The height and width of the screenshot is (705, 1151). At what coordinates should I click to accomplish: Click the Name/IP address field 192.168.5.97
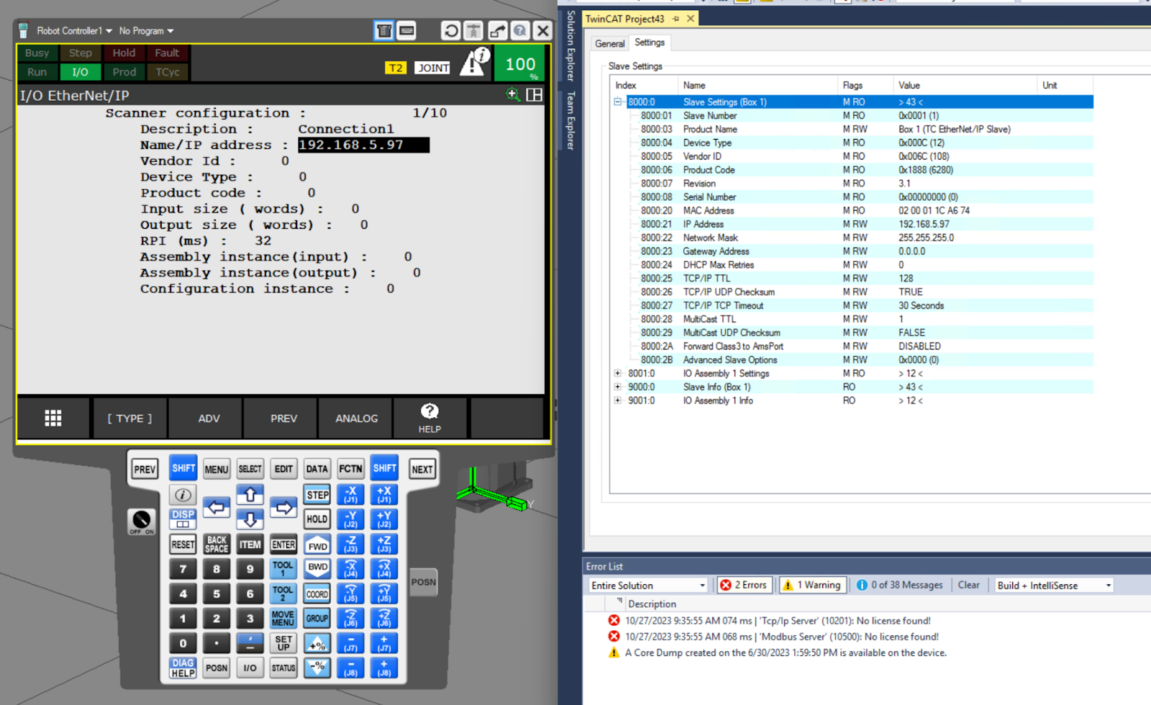[x=363, y=145]
